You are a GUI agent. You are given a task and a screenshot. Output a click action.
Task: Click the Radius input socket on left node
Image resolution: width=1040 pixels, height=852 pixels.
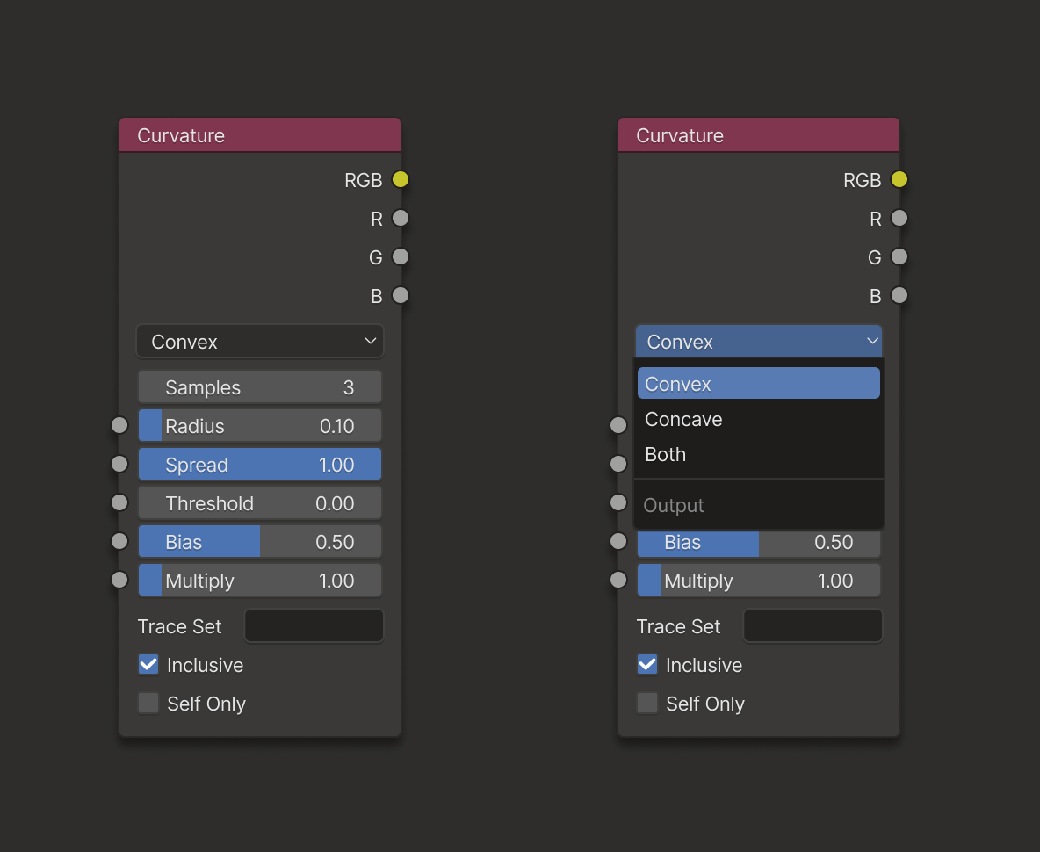click(x=119, y=425)
